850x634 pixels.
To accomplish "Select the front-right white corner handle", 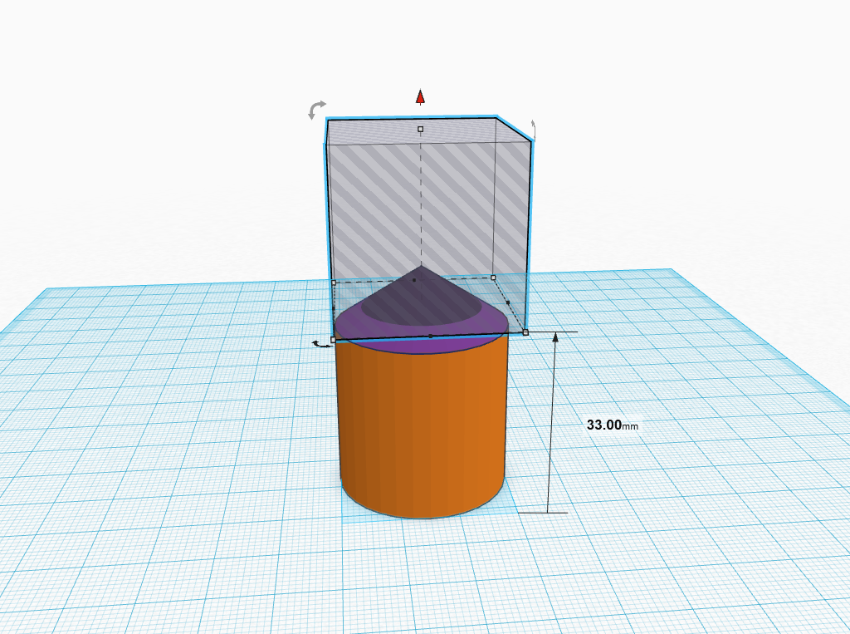I will click(525, 332).
